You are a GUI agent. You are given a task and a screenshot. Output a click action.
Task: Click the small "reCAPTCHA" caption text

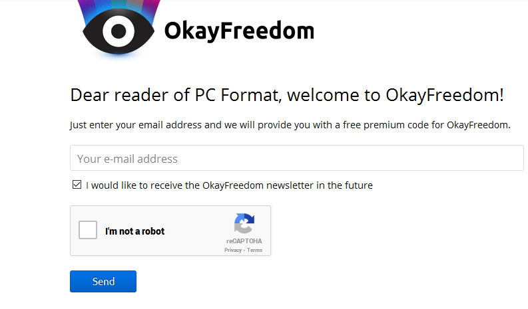244,241
